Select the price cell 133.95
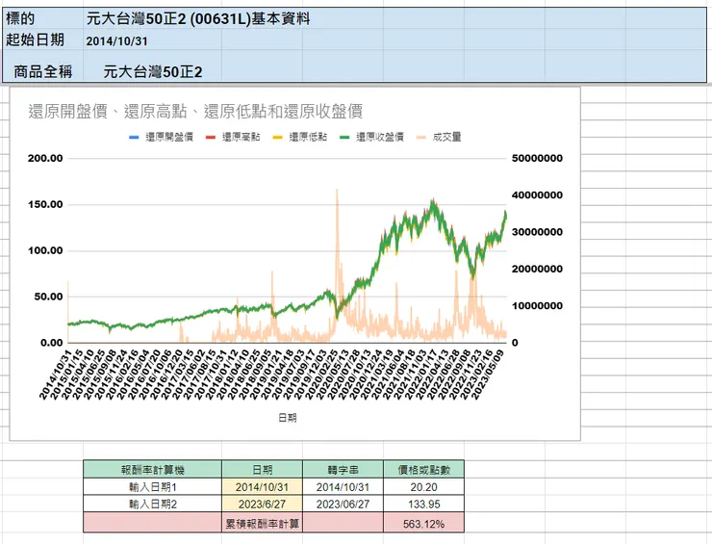The image size is (712, 544). (x=423, y=504)
